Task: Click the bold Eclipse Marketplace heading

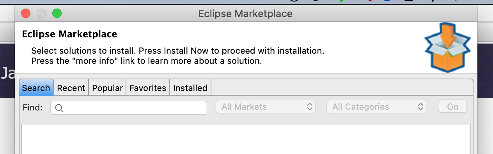Action: coord(70,34)
